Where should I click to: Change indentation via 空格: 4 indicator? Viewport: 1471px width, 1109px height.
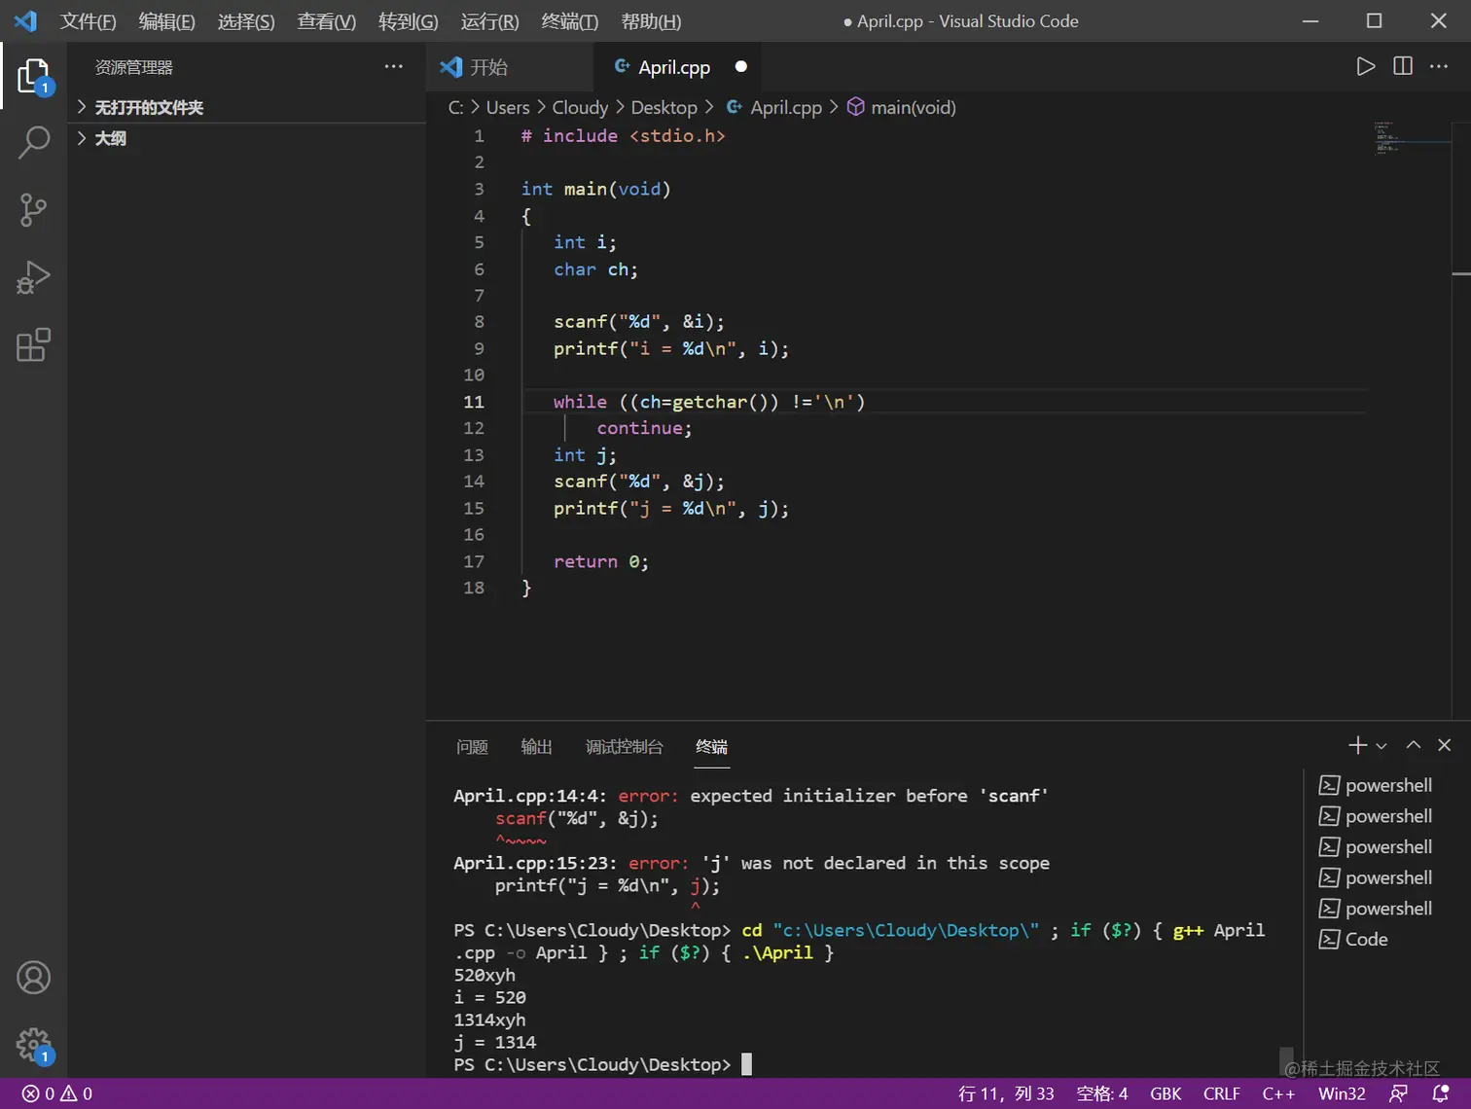pyautogui.click(x=1102, y=1093)
